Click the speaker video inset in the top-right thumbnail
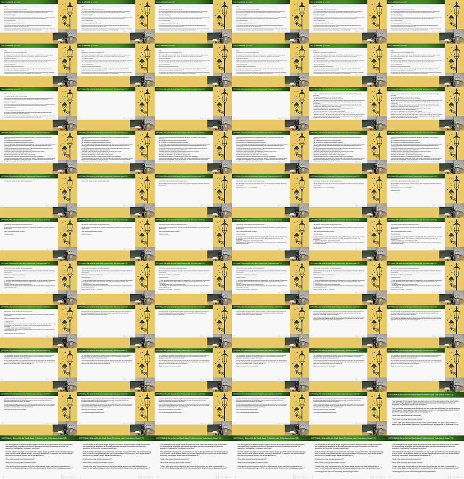 453,38
